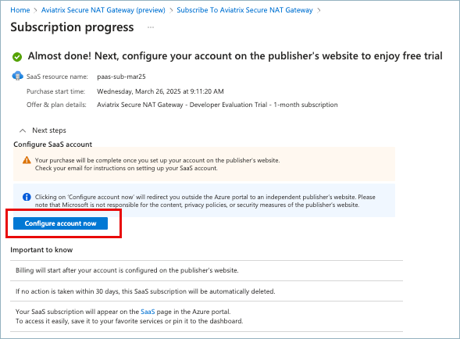Click the Configure account now button
This screenshot has height=339, width=460.
point(60,223)
